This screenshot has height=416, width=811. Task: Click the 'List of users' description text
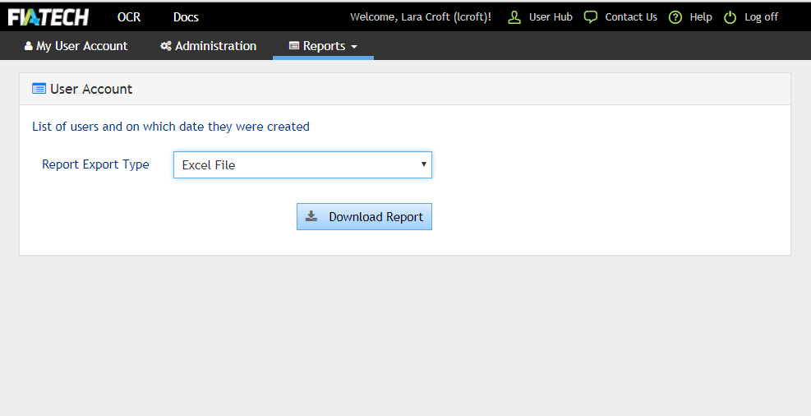[x=171, y=127]
